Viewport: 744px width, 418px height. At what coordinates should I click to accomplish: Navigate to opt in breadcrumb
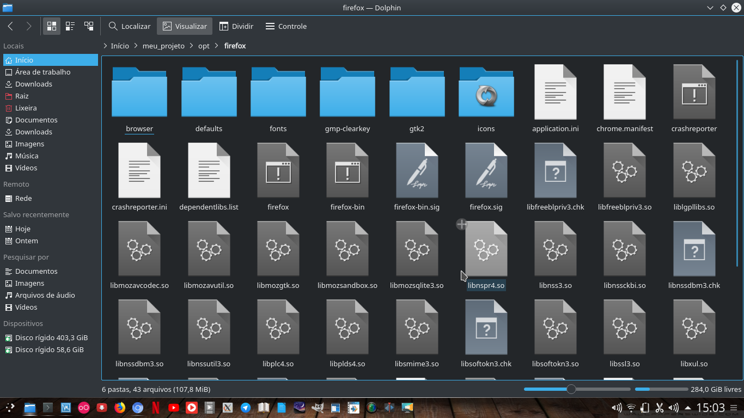204,46
